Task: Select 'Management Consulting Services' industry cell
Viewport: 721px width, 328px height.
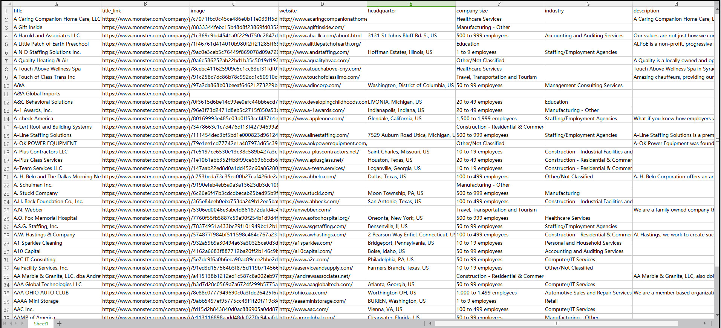Action: click(588, 86)
